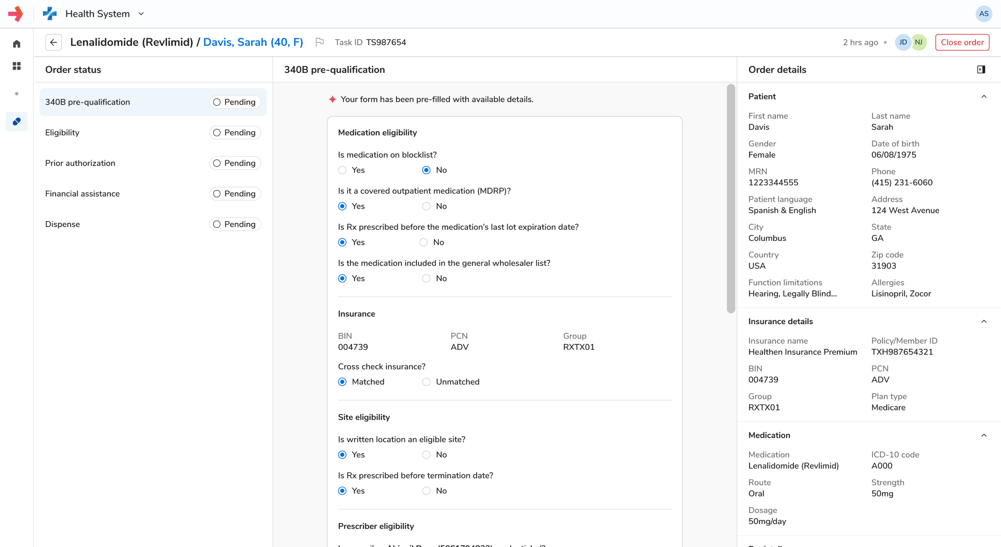Image resolution: width=1001 pixels, height=547 pixels.
Task: Flag this task with the flag icon
Action: [320, 42]
